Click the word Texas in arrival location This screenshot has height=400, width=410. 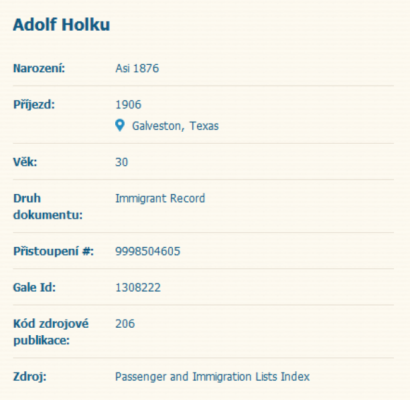204,126
